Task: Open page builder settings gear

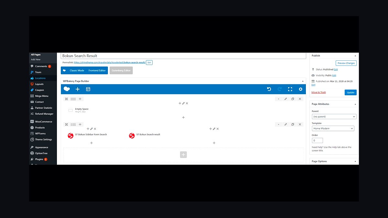Action: (301, 89)
